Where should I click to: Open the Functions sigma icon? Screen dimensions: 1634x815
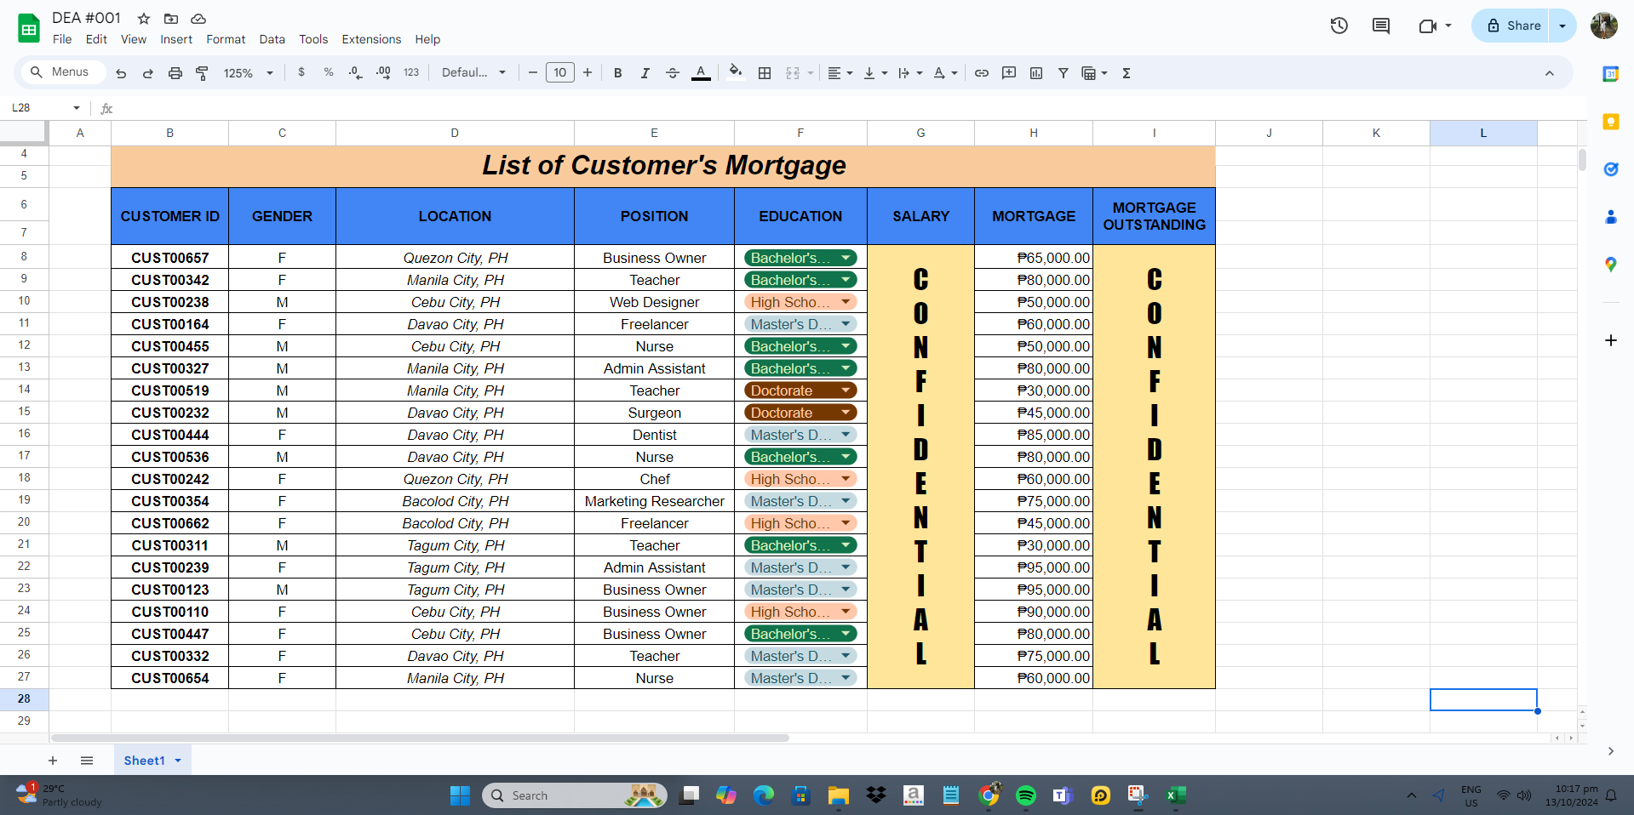[1126, 73]
